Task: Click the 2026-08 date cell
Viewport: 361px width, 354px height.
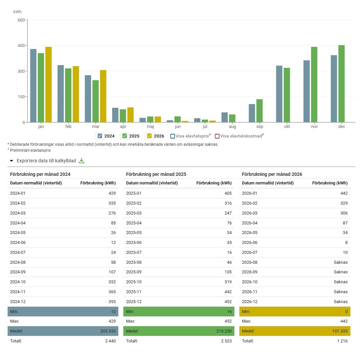Action: pos(250,262)
